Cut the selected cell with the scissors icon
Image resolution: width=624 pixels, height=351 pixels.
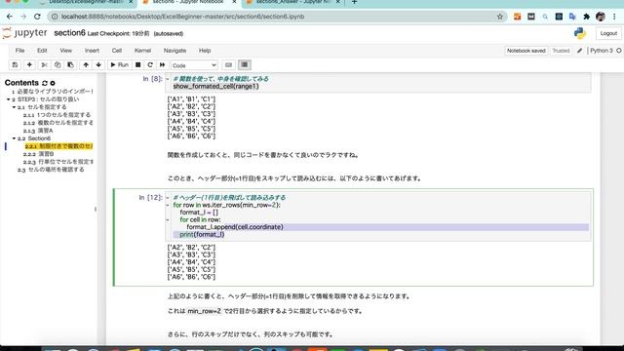[x=45, y=65]
